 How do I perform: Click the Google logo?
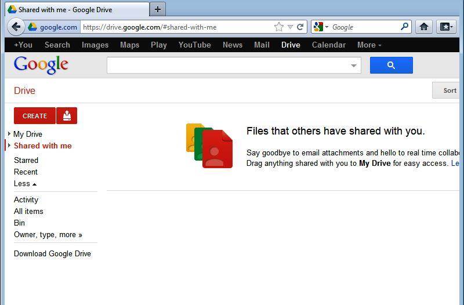click(41, 65)
